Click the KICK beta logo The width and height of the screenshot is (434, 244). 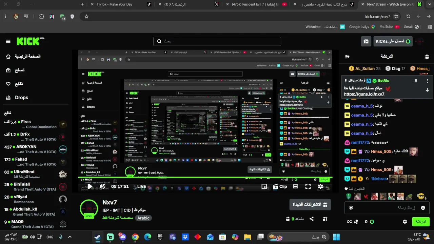point(31,41)
